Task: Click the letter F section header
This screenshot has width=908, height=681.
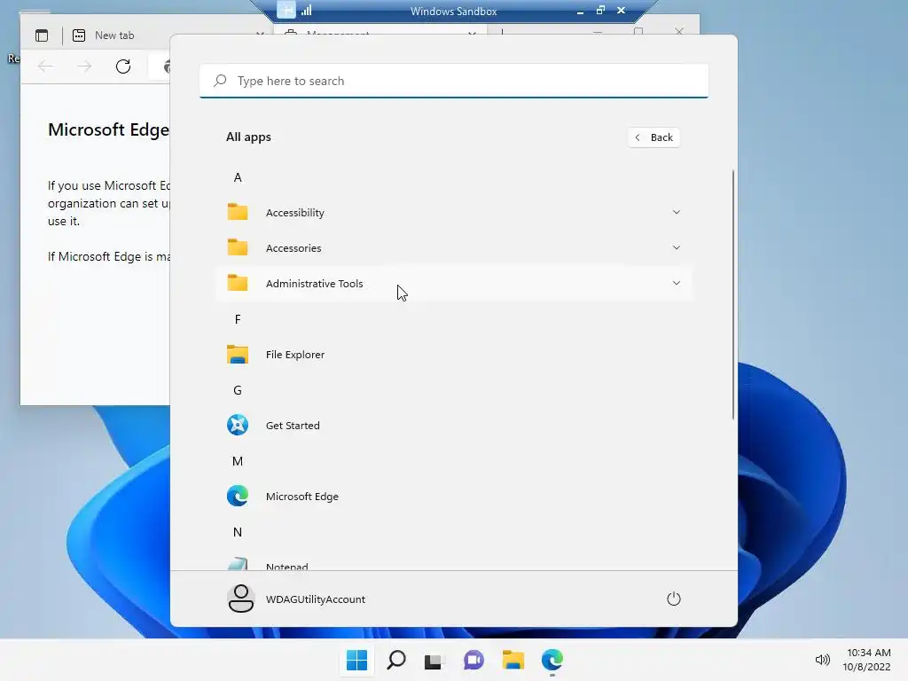Action: click(238, 319)
